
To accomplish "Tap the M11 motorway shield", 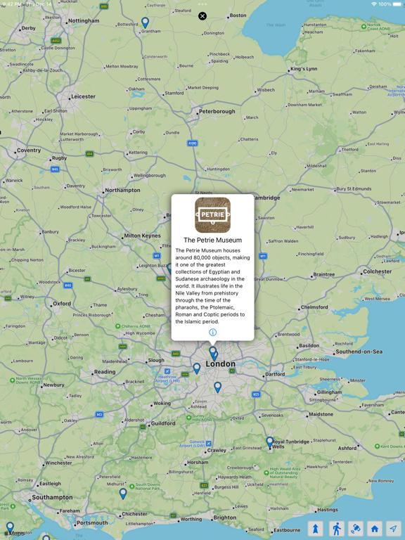I will pyautogui.click(x=263, y=256).
